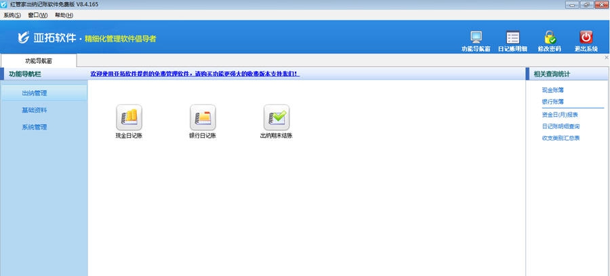Open the 系统(S) menu
This screenshot has height=276, width=610.
click(x=12, y=15)
